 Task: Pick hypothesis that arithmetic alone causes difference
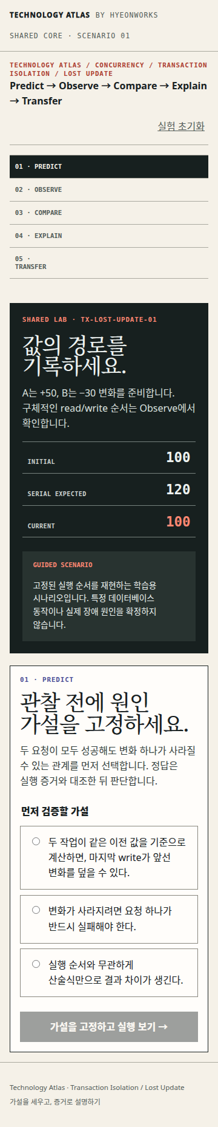(109, 972)
